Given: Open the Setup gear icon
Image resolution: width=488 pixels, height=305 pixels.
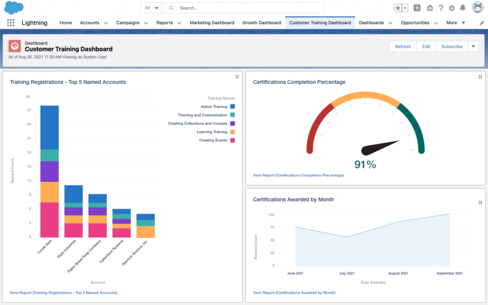Looking at the screenshot, I should [x=452, y=8].
